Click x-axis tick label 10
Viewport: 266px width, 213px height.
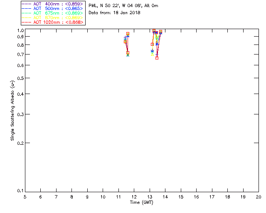[x=103, y=197]
